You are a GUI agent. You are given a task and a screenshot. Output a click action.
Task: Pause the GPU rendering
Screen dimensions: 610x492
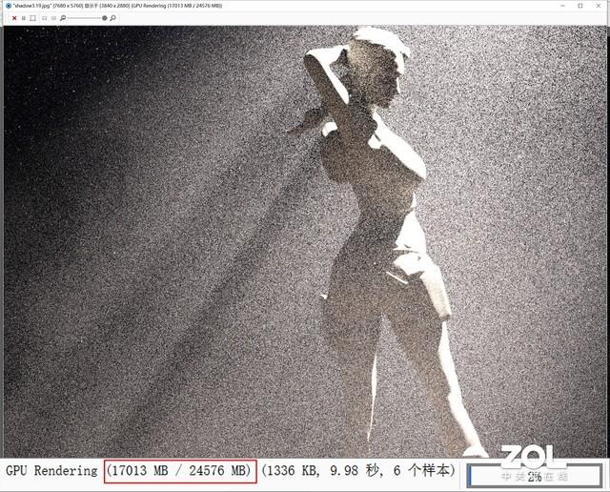click(22, 18)
